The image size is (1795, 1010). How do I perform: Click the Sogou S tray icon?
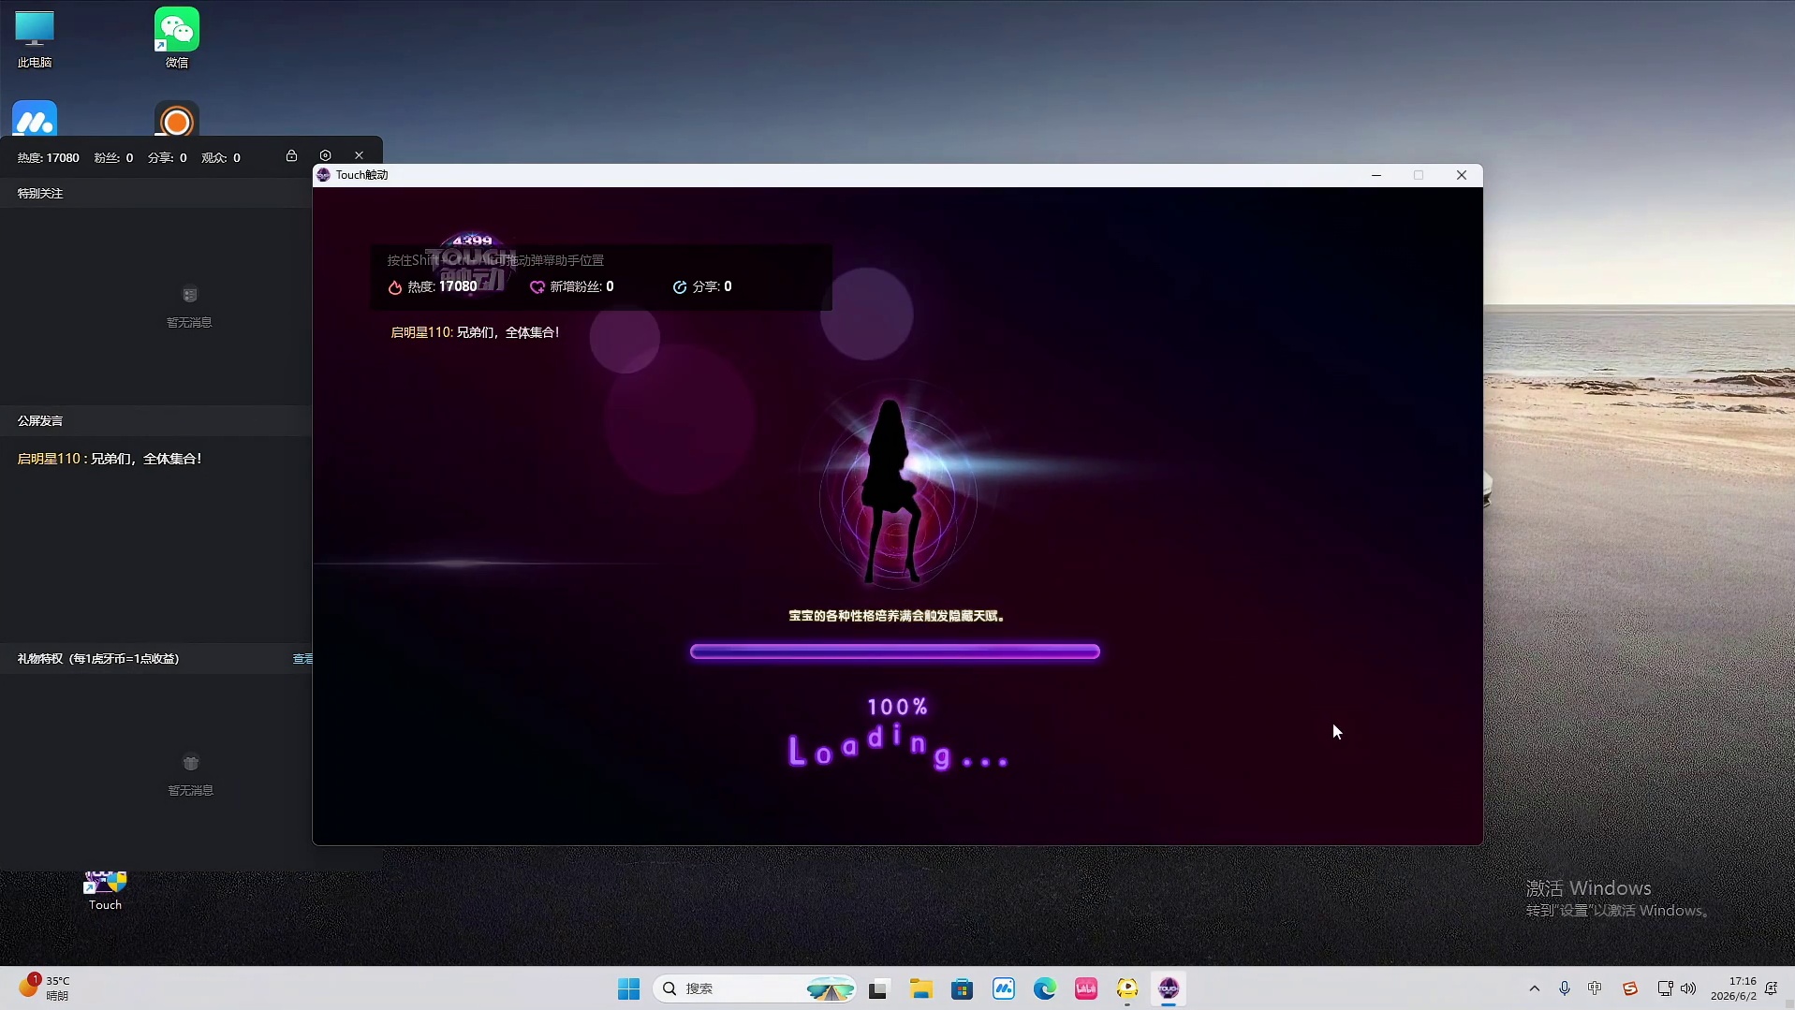[1630, 988]
